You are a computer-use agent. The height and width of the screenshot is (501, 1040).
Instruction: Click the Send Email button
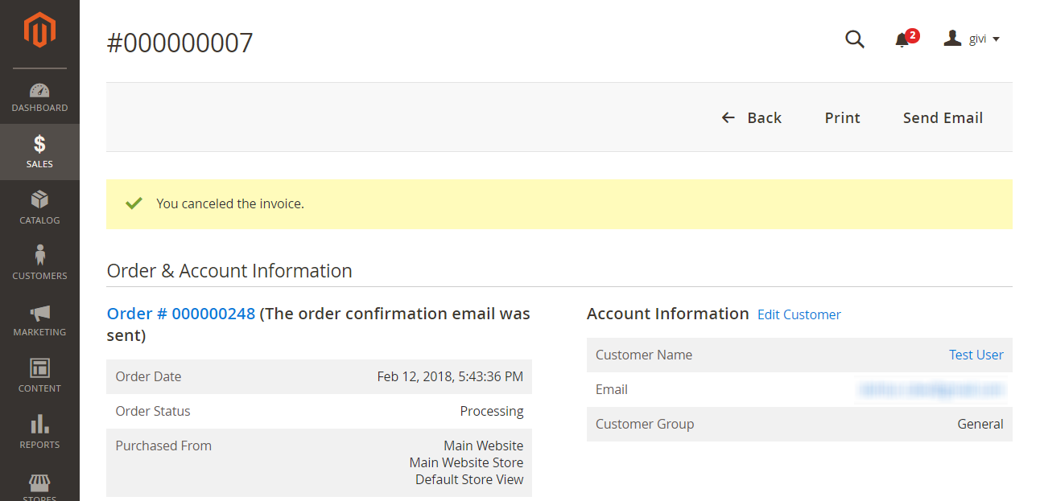(943, 117)
